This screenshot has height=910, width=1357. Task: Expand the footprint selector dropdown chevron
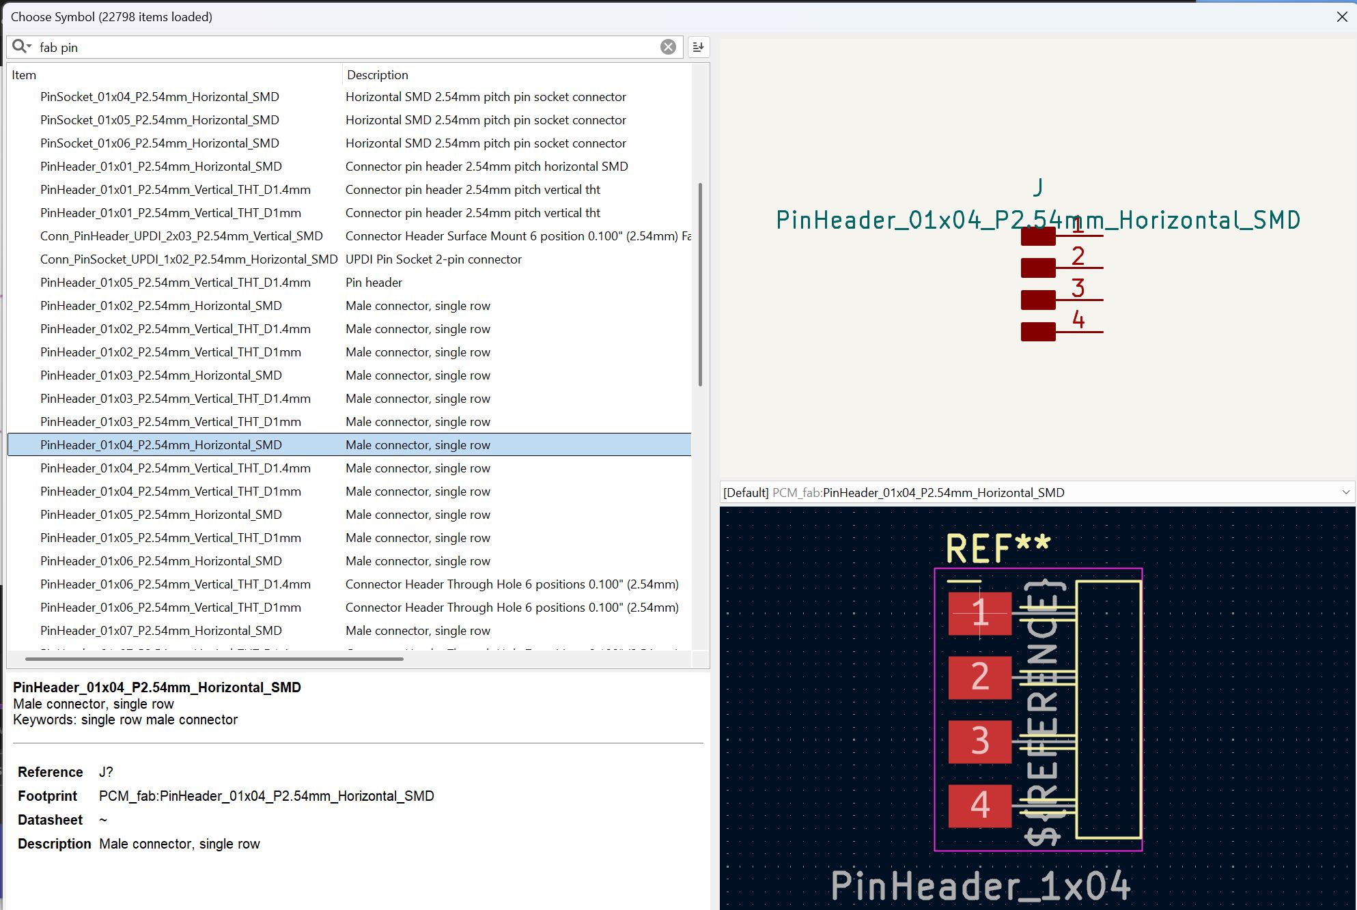(1345, 492)
